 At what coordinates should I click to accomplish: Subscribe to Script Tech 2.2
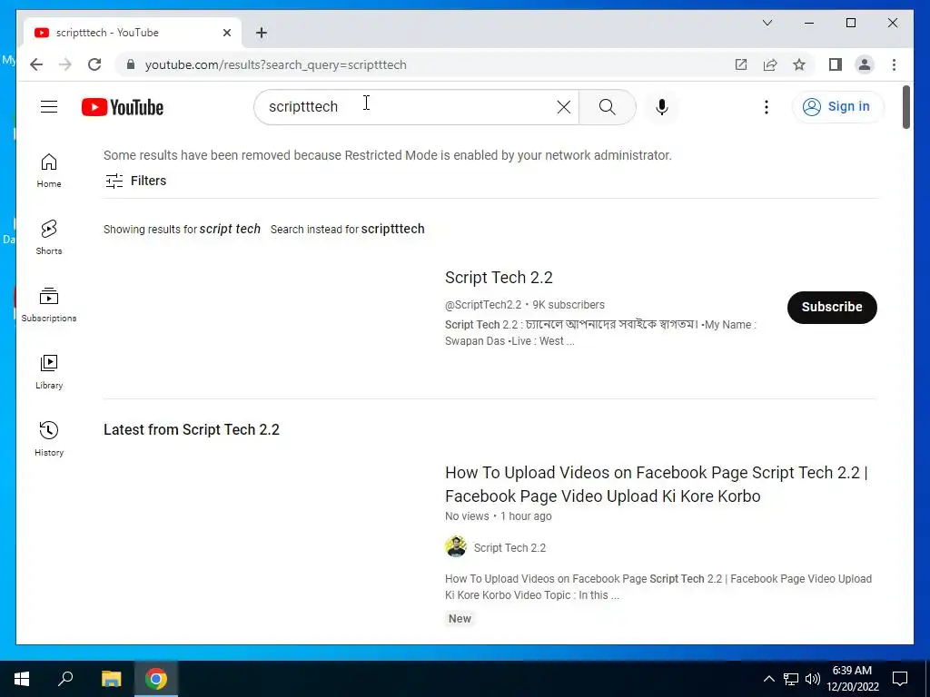click(x=832, y=307)
